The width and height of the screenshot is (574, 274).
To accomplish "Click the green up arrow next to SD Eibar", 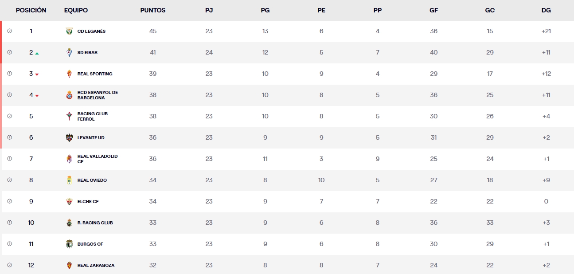I will click(38, 52).
